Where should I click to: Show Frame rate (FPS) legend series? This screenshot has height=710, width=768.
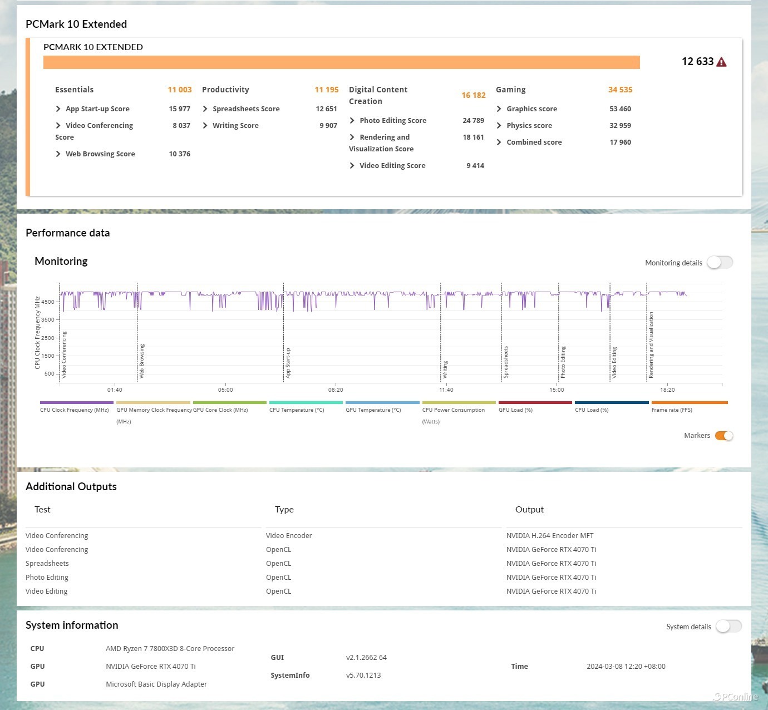(x=689, y=403)
